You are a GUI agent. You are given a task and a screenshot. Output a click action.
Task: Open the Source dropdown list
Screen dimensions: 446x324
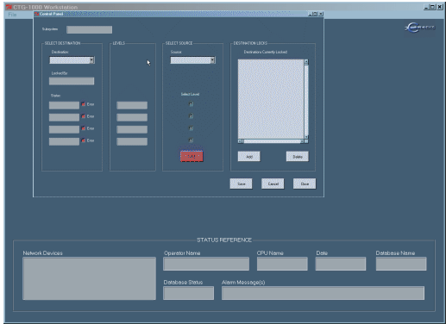click(x=212, y=60)
